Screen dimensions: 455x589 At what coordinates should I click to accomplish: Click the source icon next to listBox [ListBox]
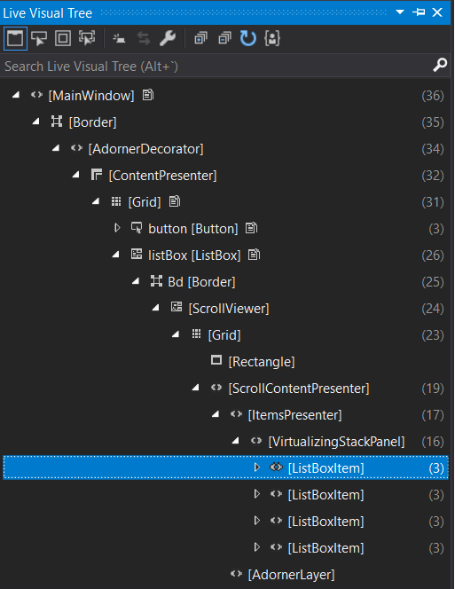point(254,255)
